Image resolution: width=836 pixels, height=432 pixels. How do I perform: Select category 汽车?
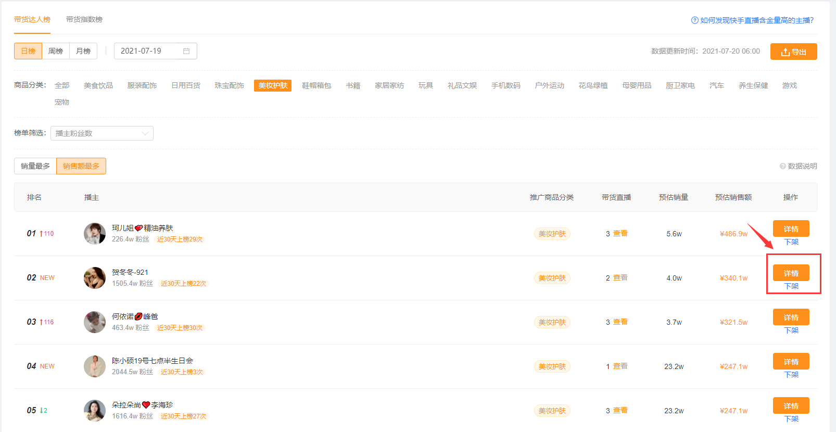pyautogui.click(x=717, y=85)
